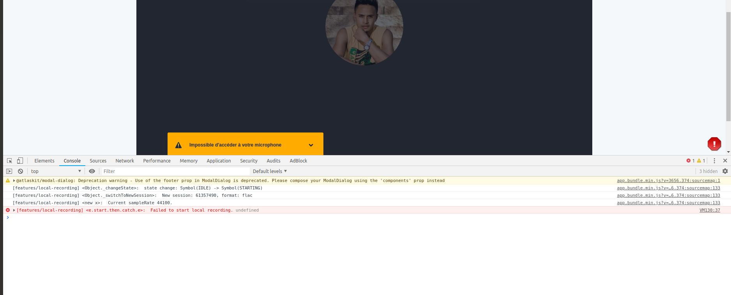The width and height of the screenshot is (731, 295).
Task: Toggle the live expression eye icon
Action: [92, 171]
